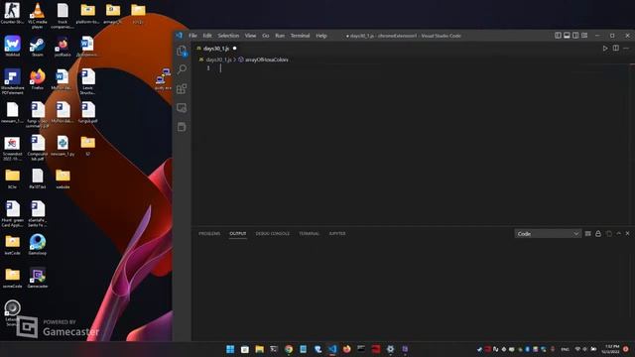
Task: Select the days30_1.js editor tab
Action: coord(216,49)
